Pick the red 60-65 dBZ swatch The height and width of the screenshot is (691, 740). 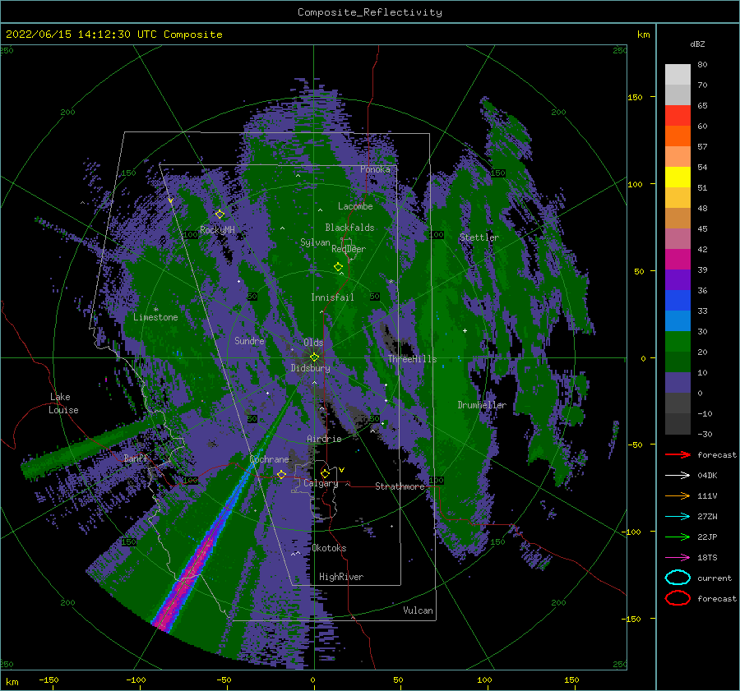pos(678,116)
